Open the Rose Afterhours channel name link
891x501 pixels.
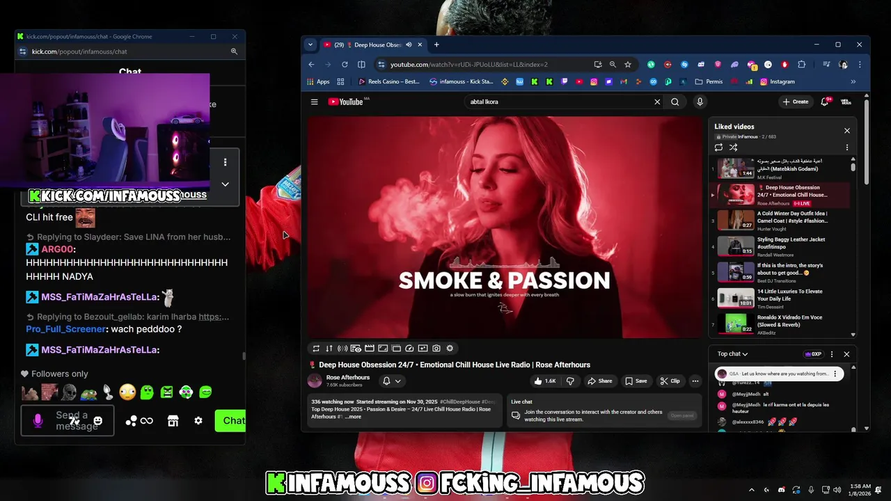[348, 377]
